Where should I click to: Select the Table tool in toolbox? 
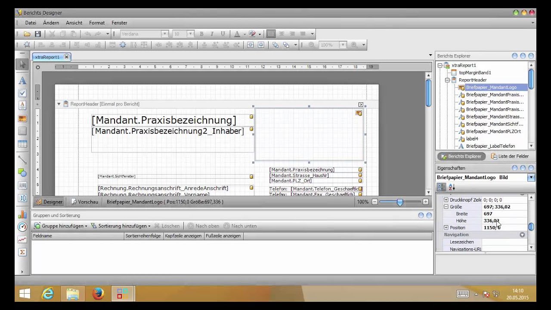tap(22, 144)
